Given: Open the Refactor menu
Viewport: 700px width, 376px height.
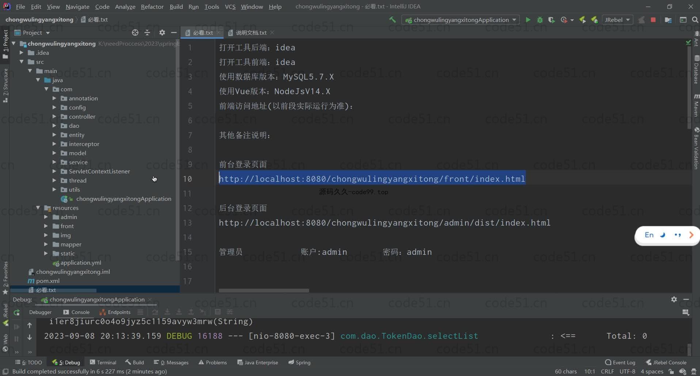Looking at the screenshot, I should coord(152,7).
